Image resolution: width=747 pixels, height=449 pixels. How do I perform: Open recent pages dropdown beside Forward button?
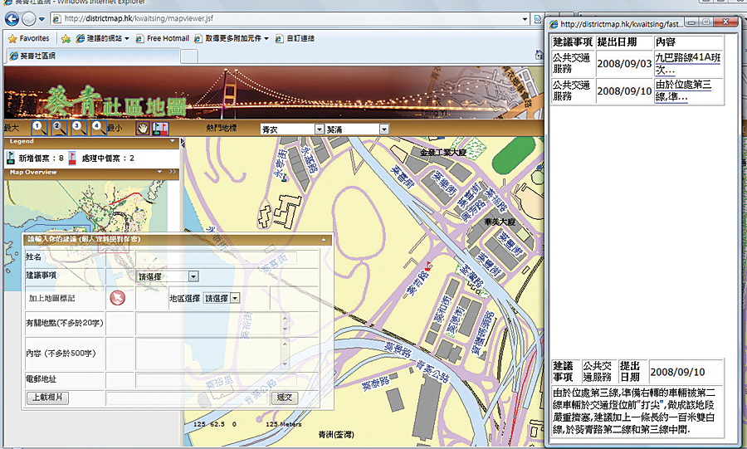42,20
